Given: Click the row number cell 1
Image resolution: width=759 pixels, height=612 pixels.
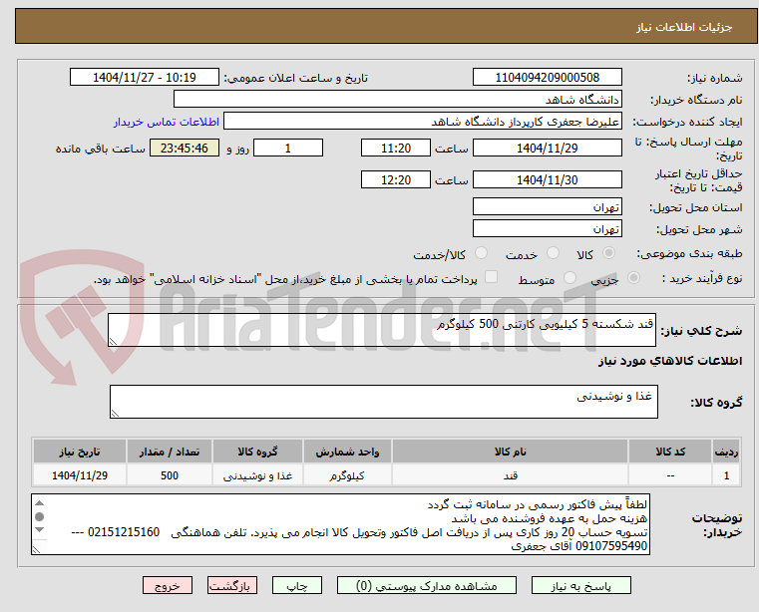Looking at the screenshot, I should point(726,475).
